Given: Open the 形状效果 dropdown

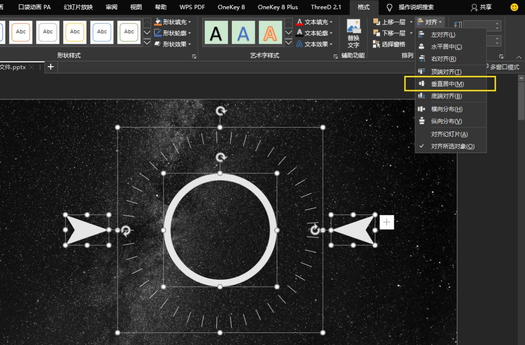Looking at the screenshot, I should [x=173, y=44].
